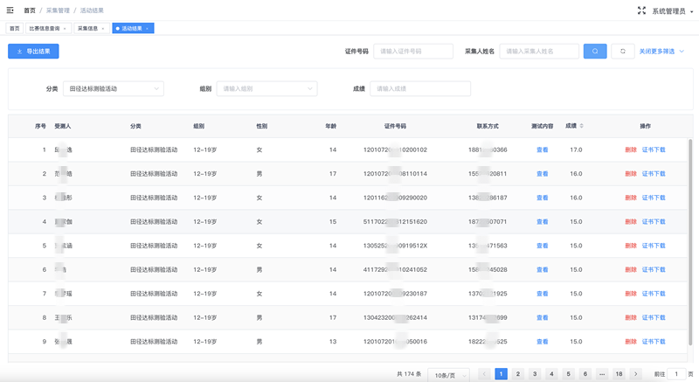
Task: Go to next page arrow
Action: (x=635, y=374)
